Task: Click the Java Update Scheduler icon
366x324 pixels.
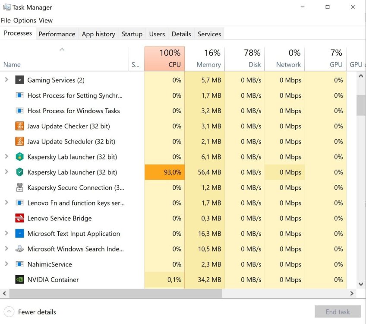Action: point(19,142)
